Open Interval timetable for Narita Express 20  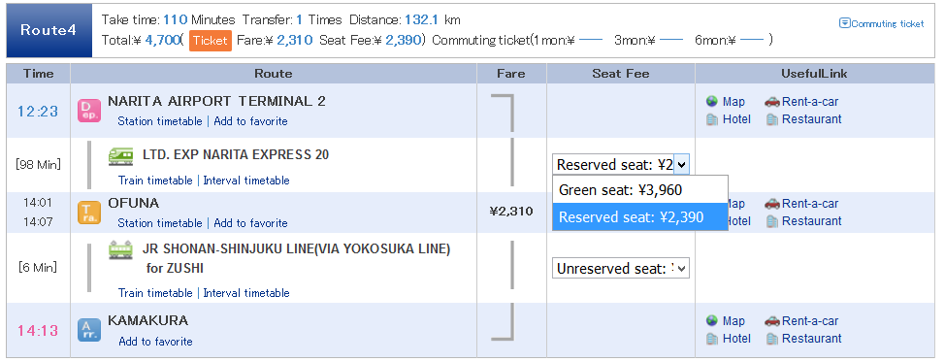pyautogui.click(x=246, y=181)
